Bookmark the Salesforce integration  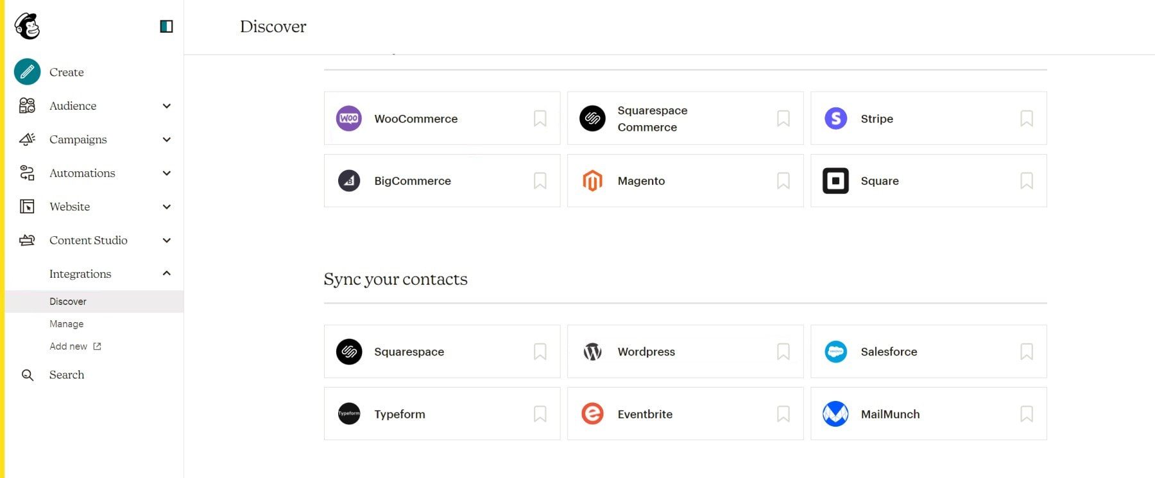tap(1027, 352)
